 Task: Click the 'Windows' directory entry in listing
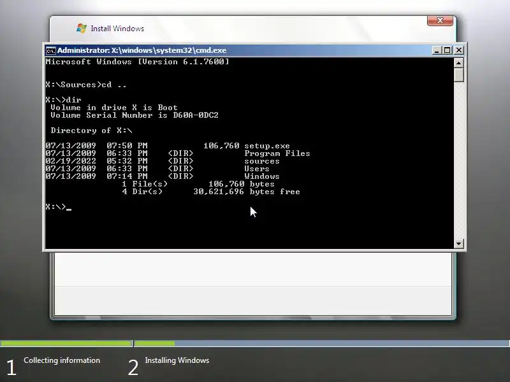point(262,176)
